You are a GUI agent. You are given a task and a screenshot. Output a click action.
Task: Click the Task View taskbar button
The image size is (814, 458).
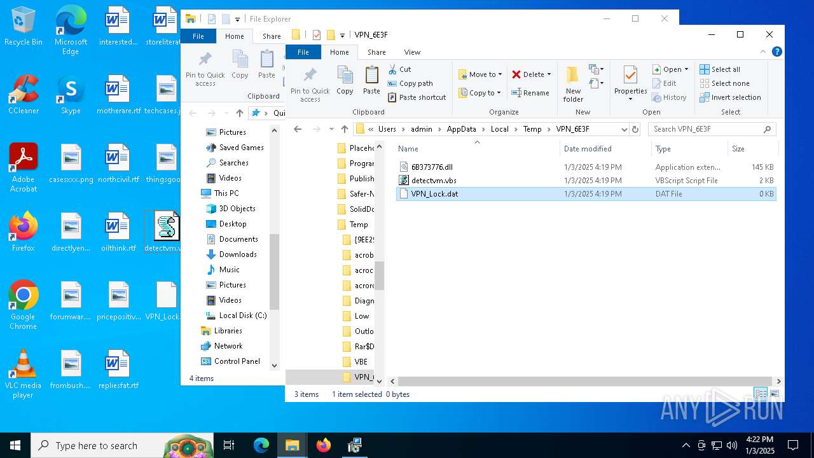coord(229,445)
